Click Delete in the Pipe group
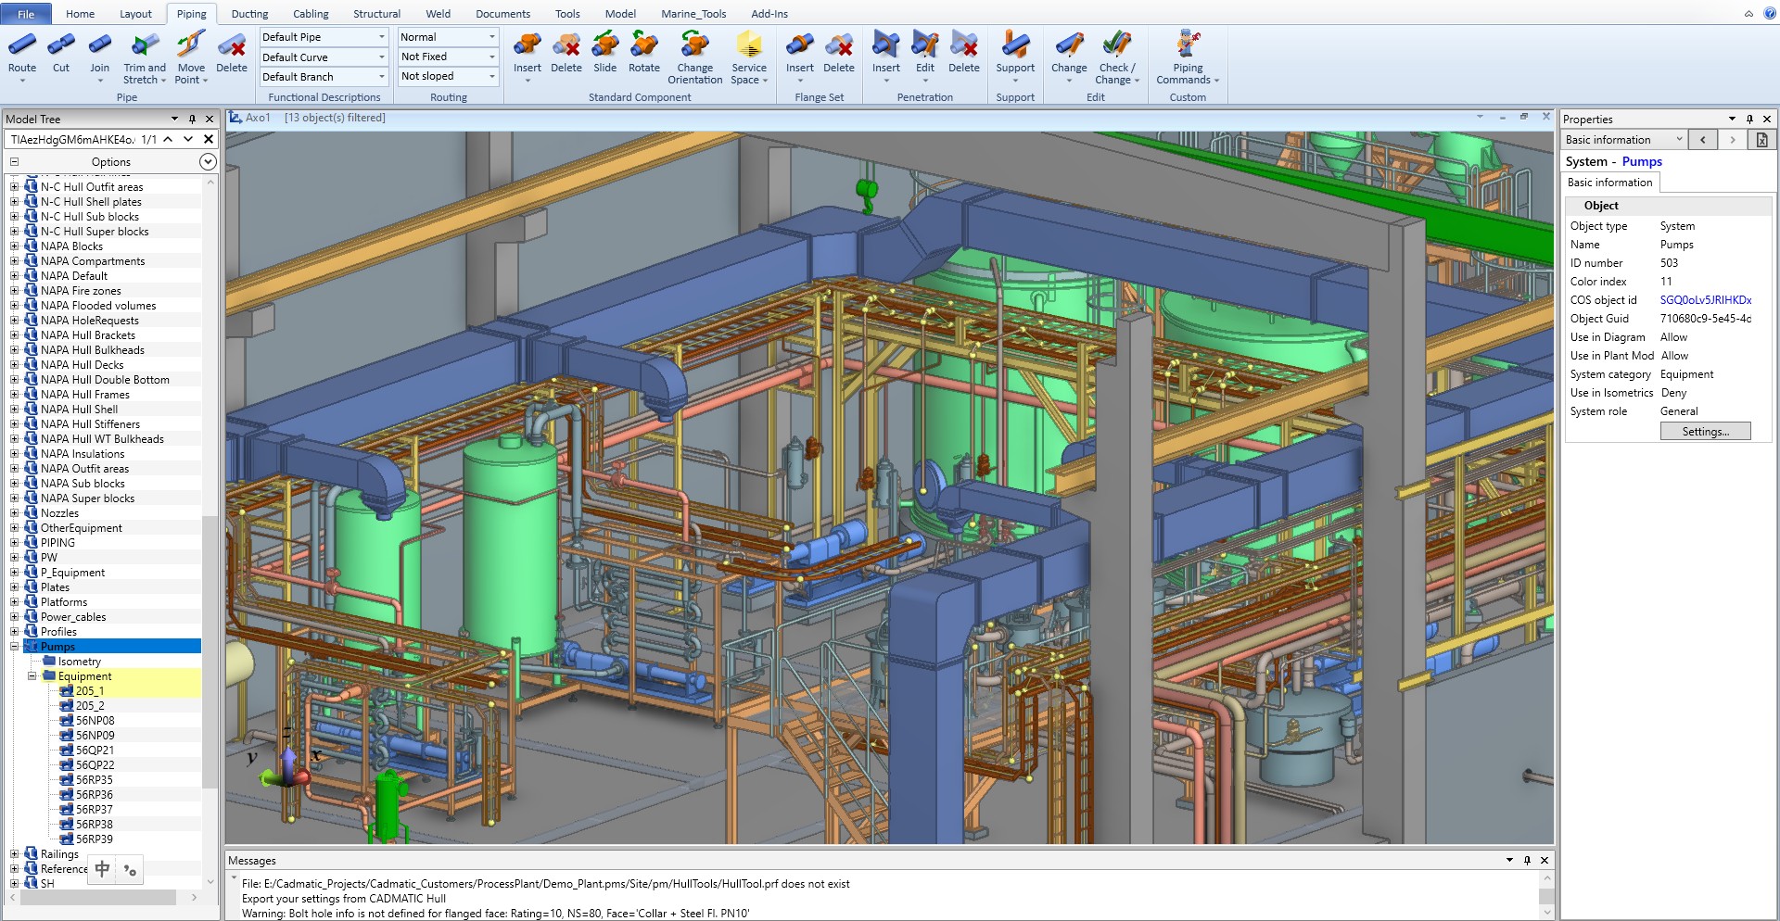 (x=232, y=54)
